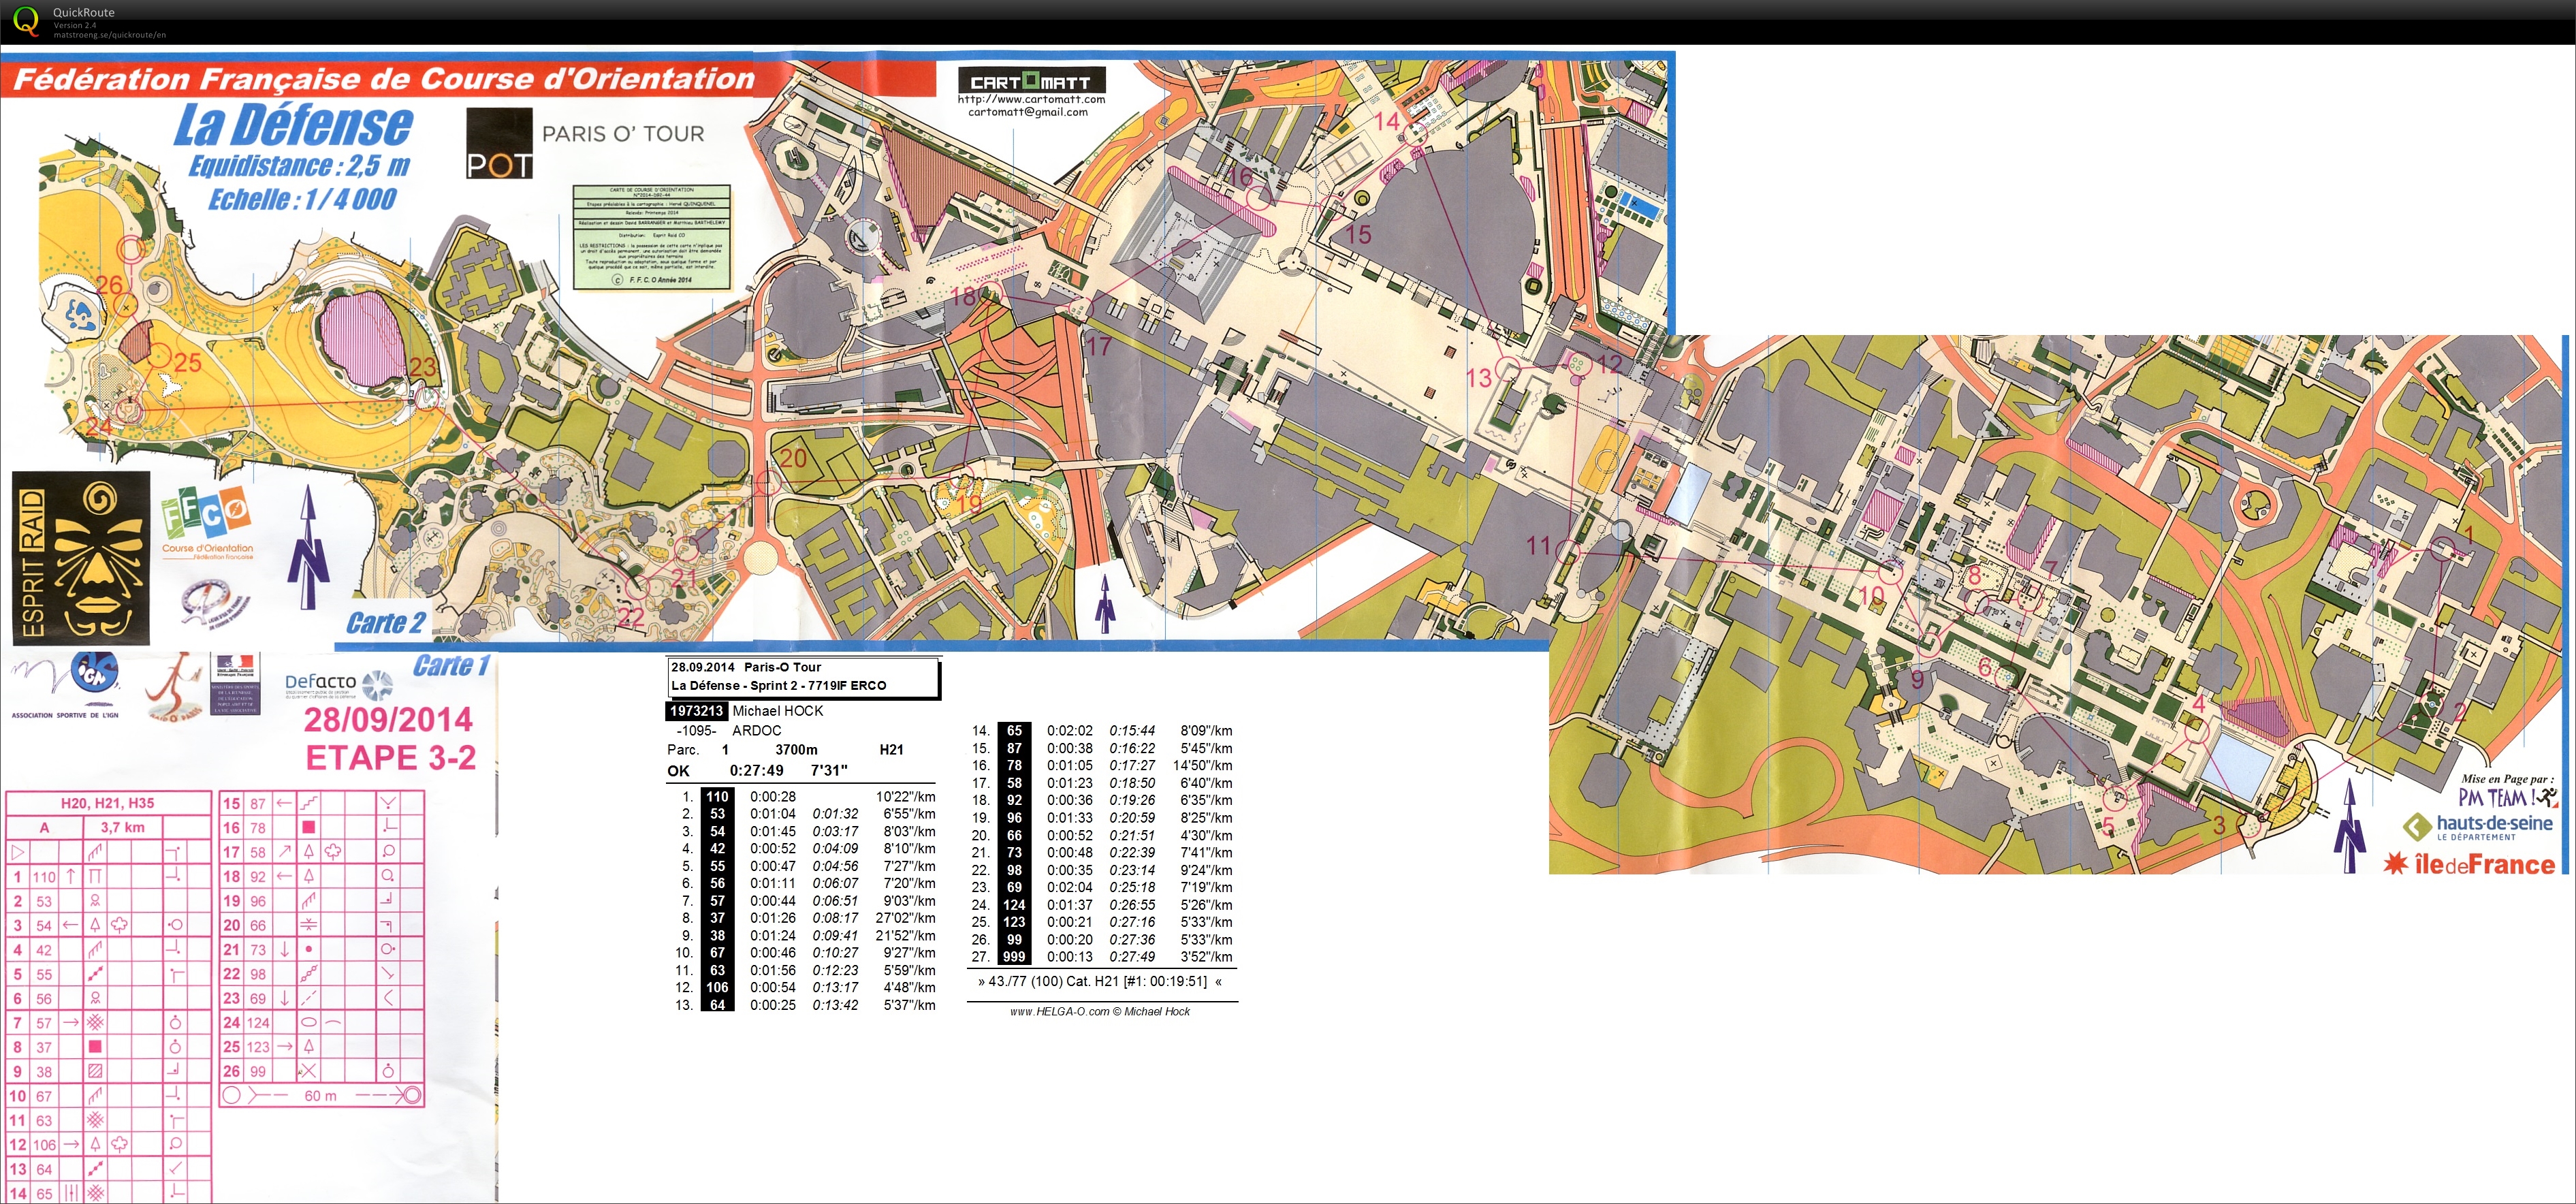Click the îledeFrance logo
Image resolution: width=2576 pixels, height=1204 pixels.
2469,864
